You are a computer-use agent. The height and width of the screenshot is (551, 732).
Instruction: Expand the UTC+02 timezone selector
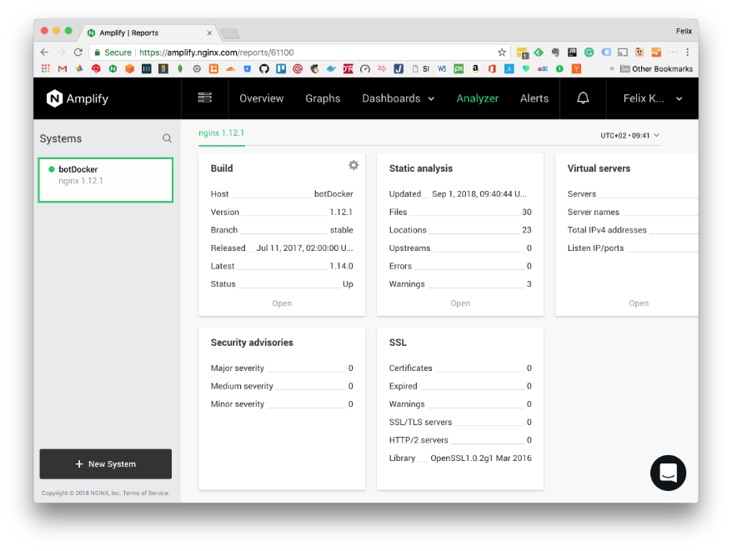629,135
